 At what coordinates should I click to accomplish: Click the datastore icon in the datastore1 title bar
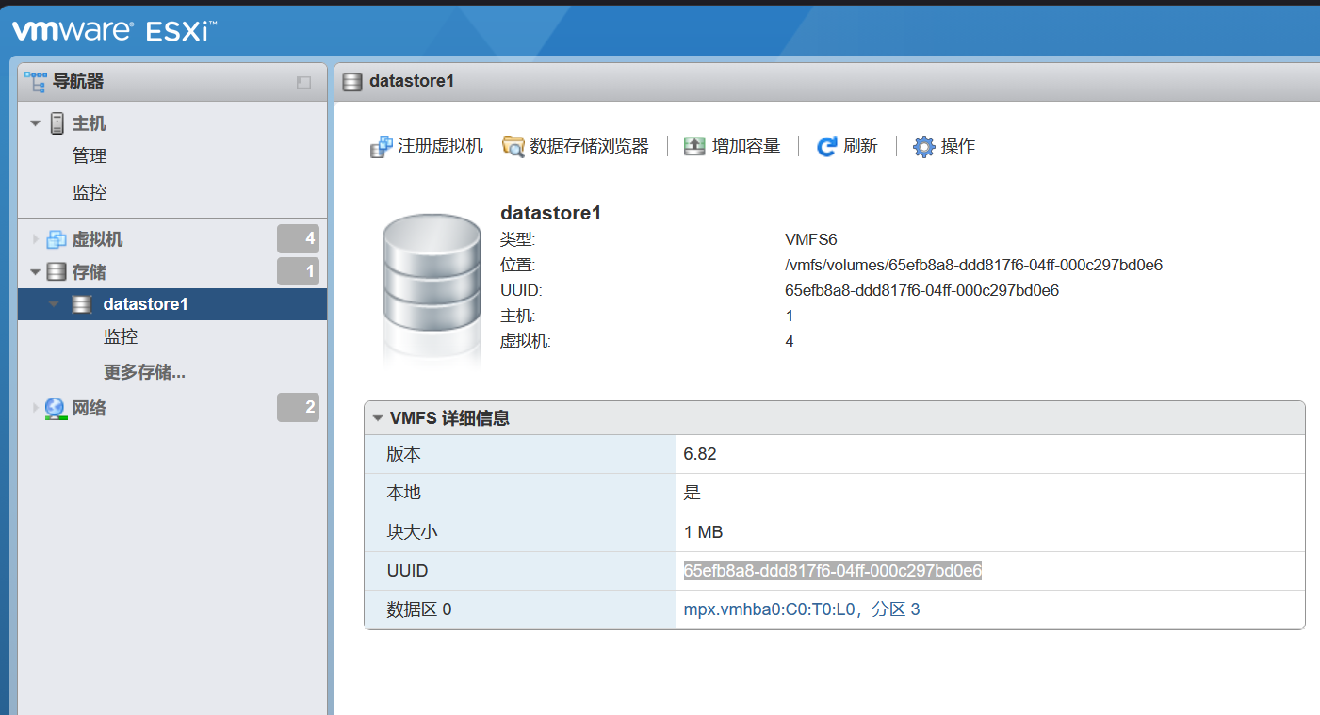pos(352,82)
